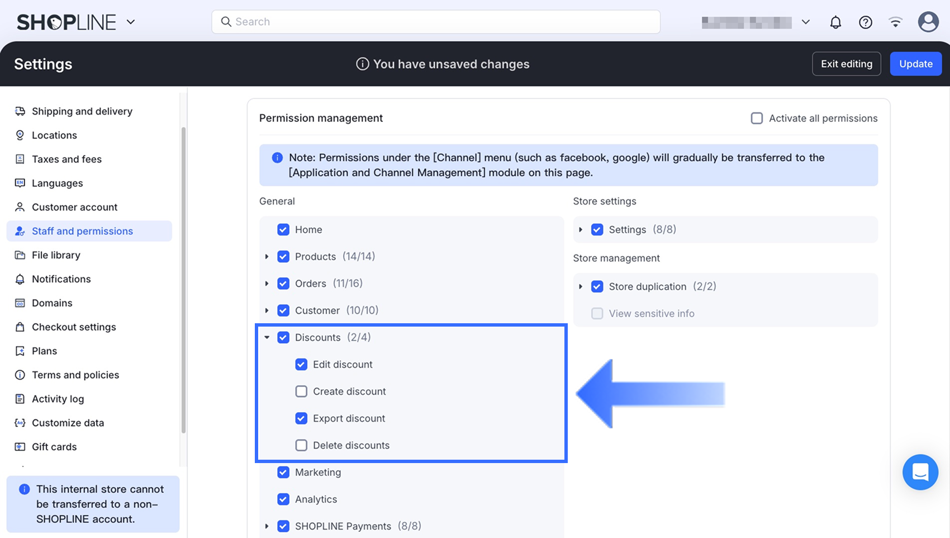Open the SHOPLINE logo dropdown chevron
This screenshot has width=950, height=538.
point(131,22)
